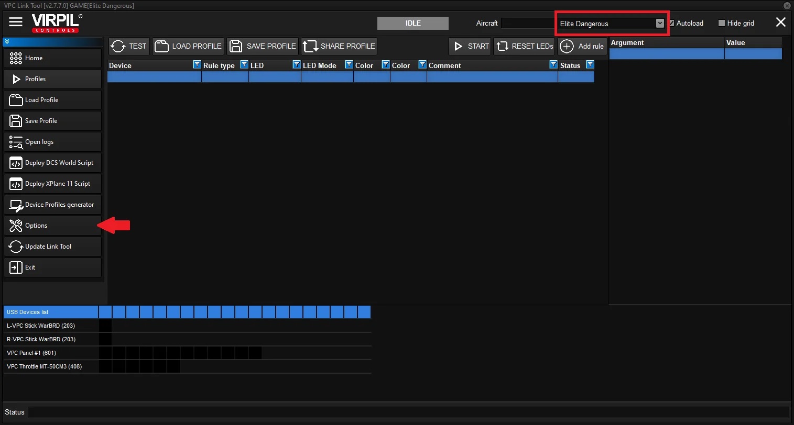Click LOAD PROFILE in the toolbar
This screenshot has width=794, height=425.
[x=188, y=46]
